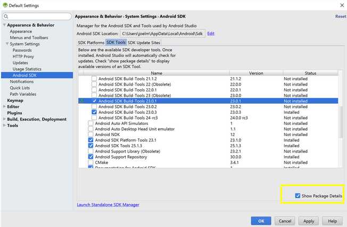This screenshot has height=227, width=347.
Task: Focus the settings search field
Action: pos(37,16)
